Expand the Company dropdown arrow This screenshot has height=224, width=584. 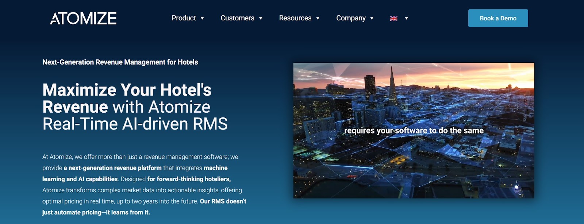(x=372, y=18)
